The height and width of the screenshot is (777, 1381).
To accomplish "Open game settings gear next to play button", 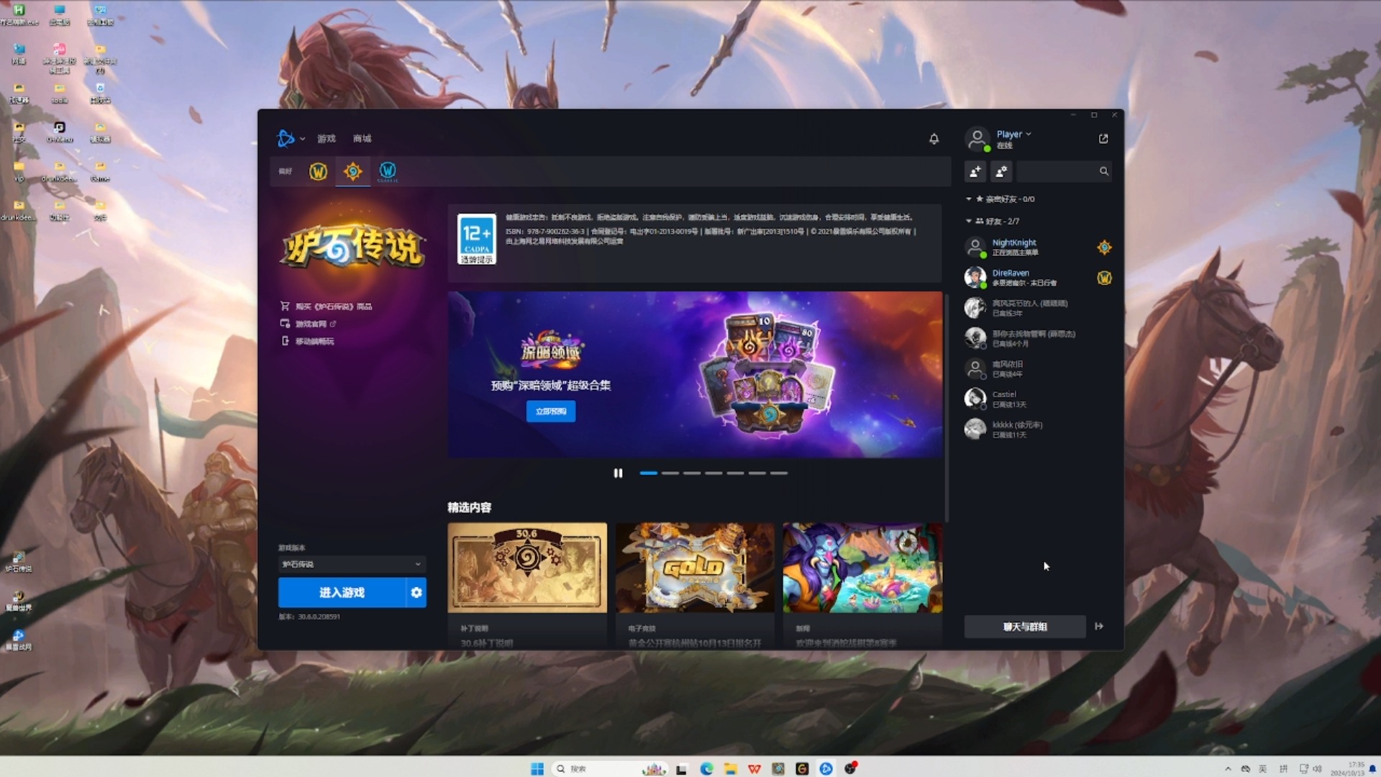I will (416, 592).
